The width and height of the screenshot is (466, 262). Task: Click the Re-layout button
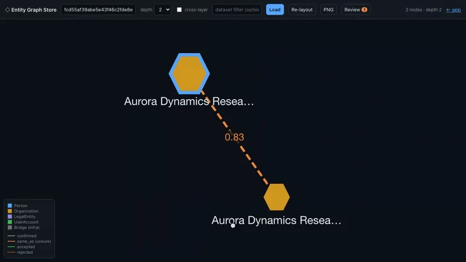tap(302, 9)
